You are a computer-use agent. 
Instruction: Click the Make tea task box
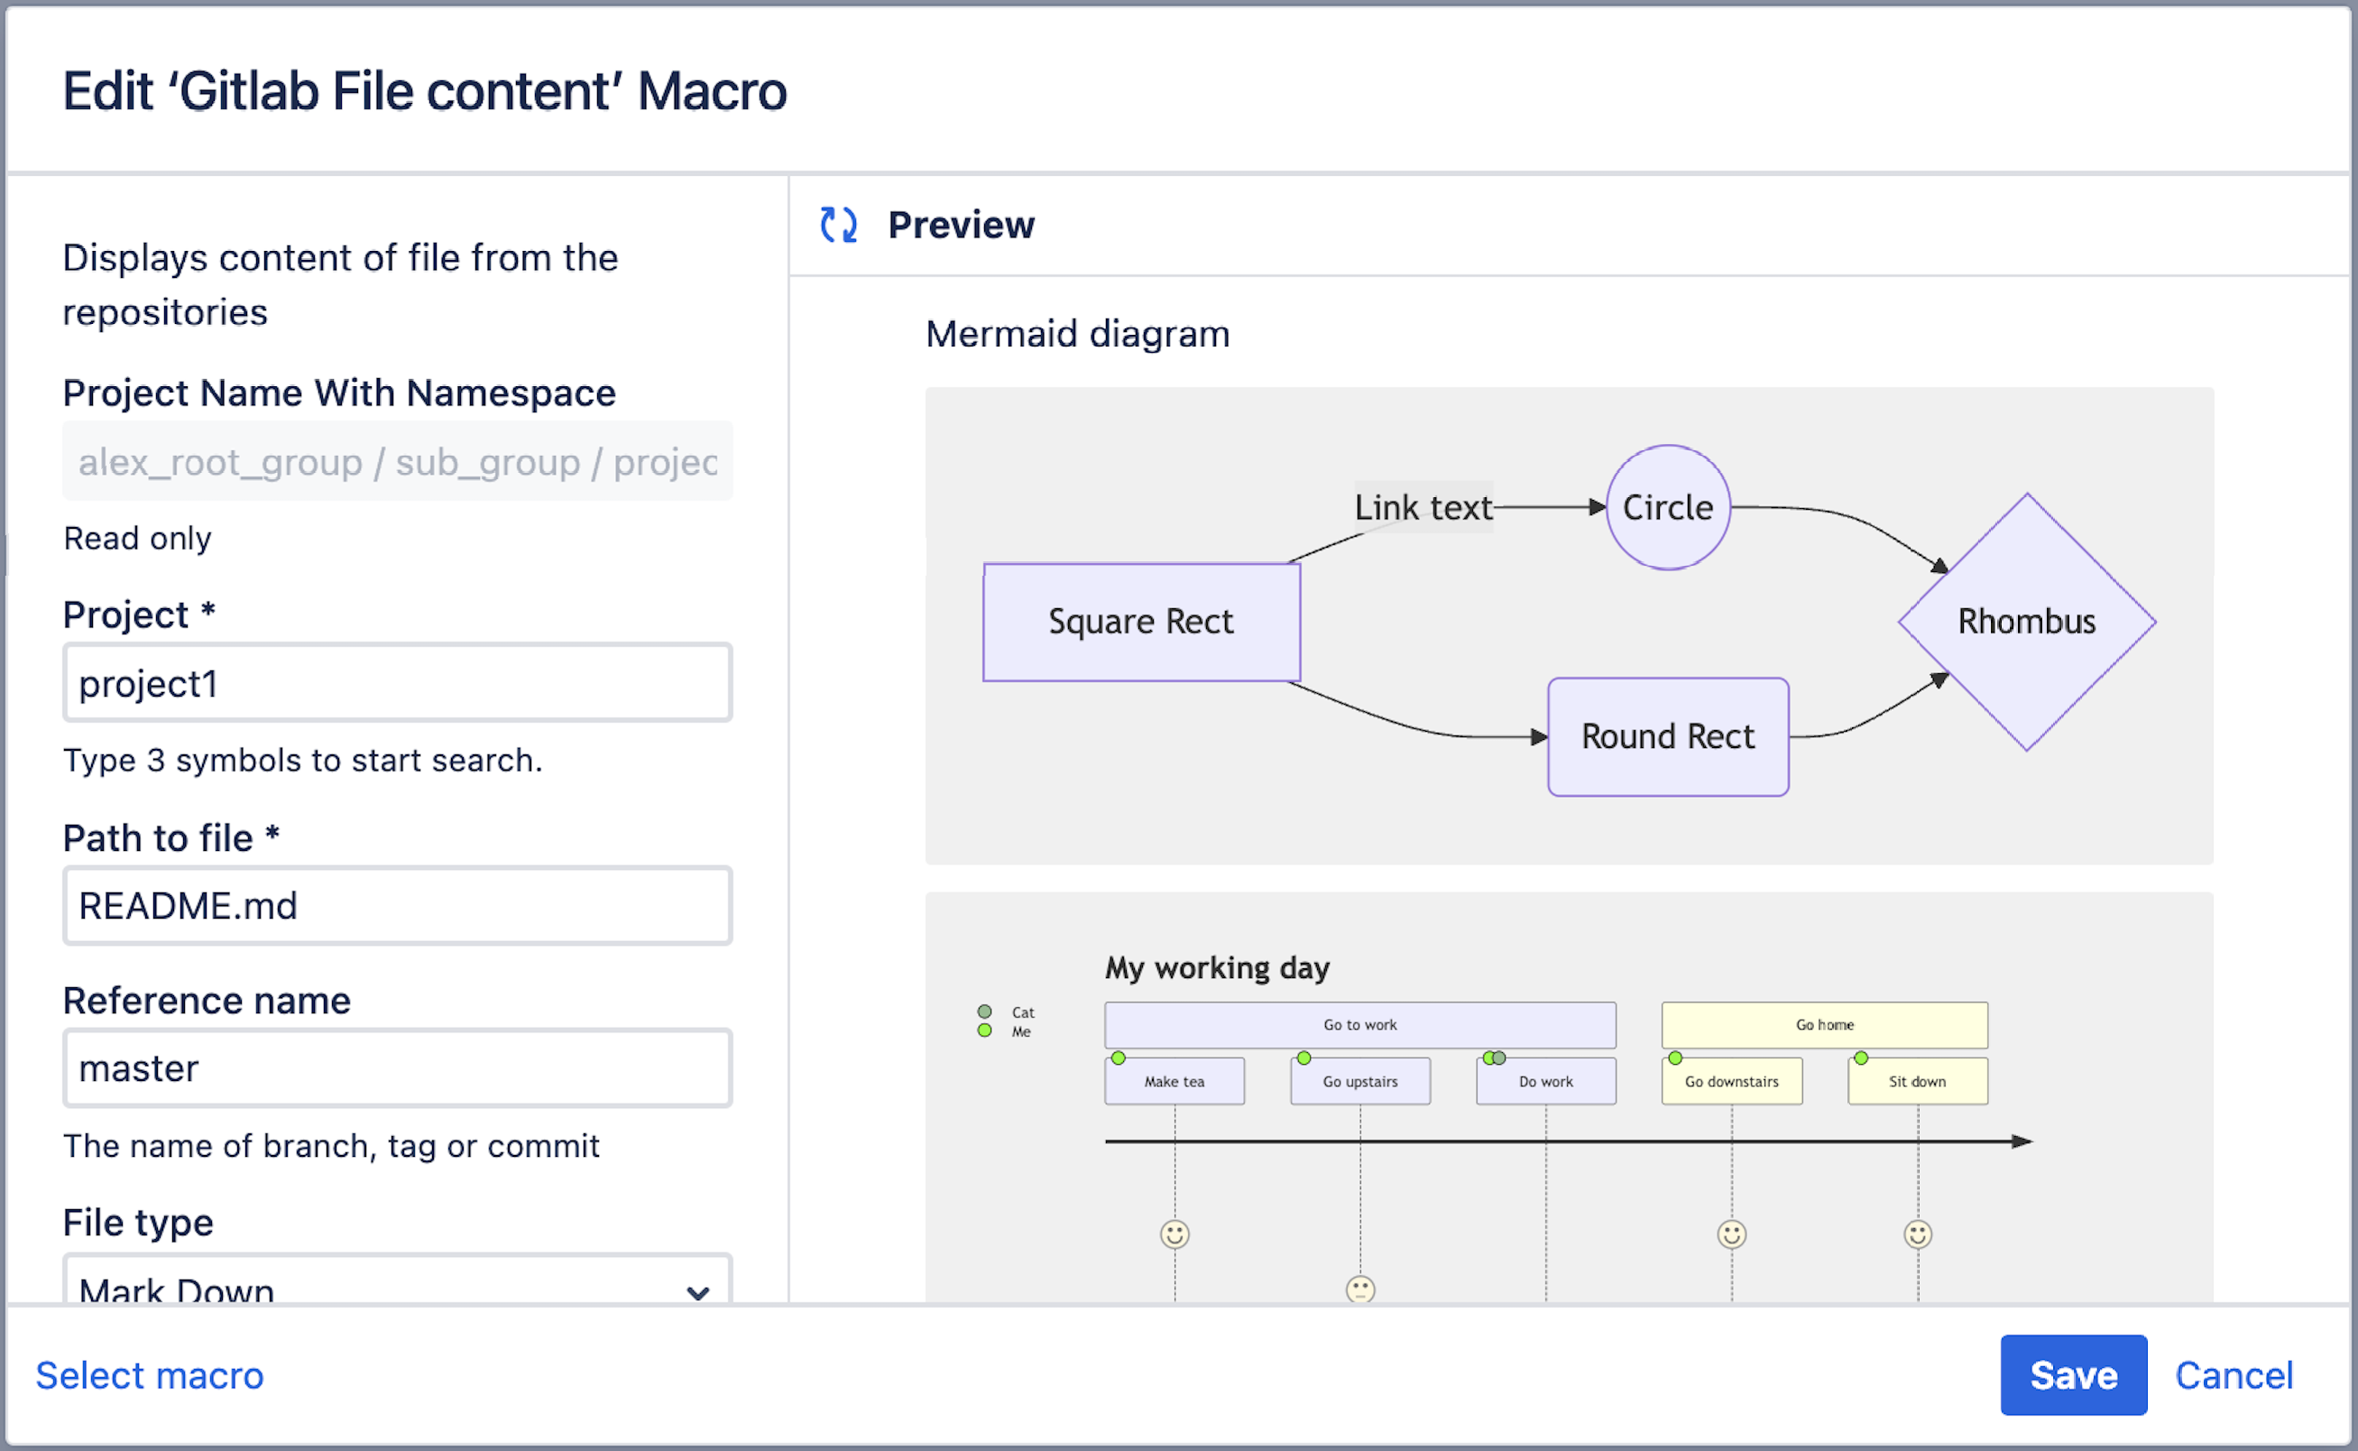click(1174, 1082)
